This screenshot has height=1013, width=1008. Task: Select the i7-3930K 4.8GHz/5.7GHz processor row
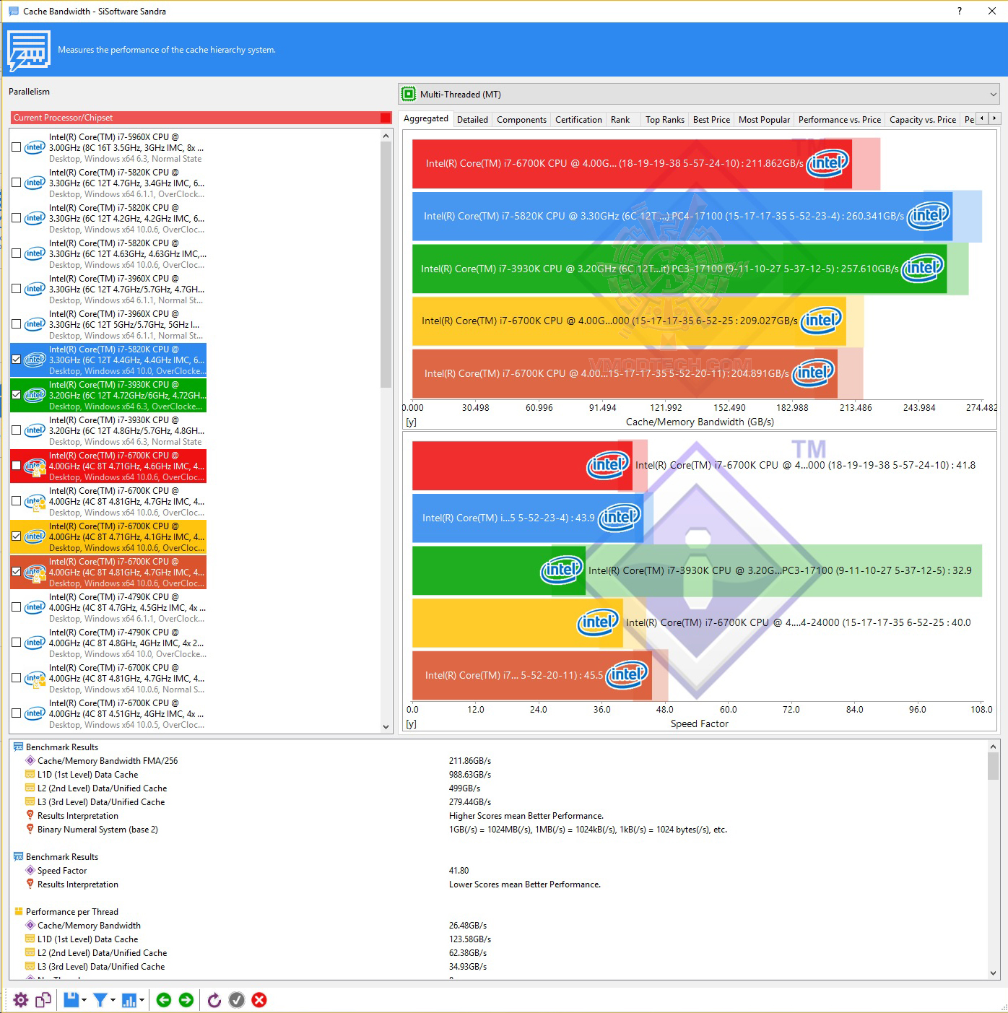point(108,430)
